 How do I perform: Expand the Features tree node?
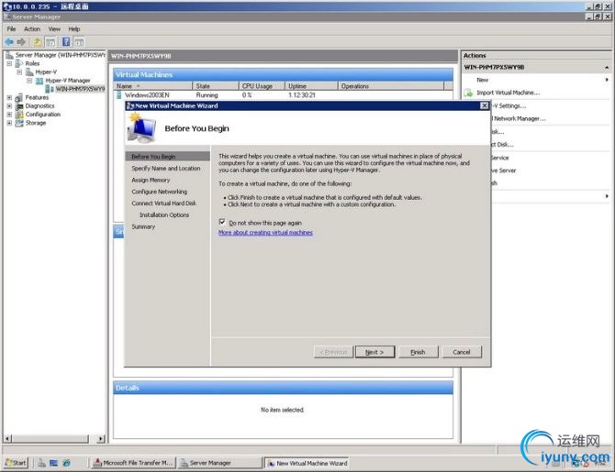9,97
